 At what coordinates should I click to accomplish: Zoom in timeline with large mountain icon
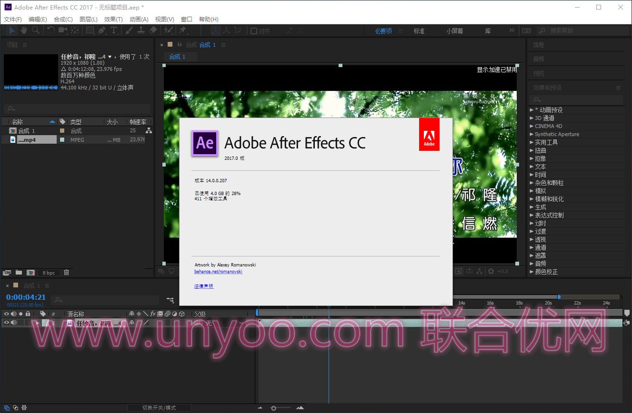coord(300,408)
